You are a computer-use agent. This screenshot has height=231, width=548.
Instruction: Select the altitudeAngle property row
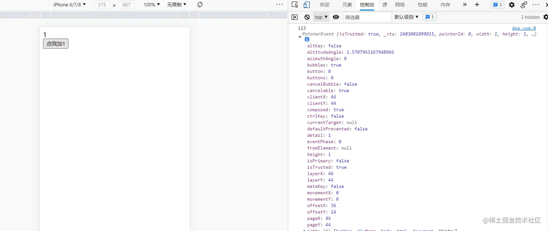tap(350, 52)
